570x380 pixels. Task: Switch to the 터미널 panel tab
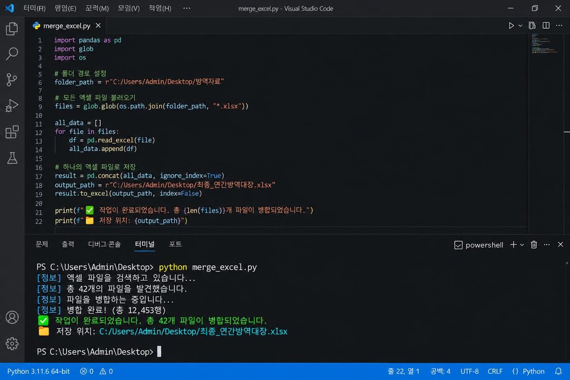[145, 244]
